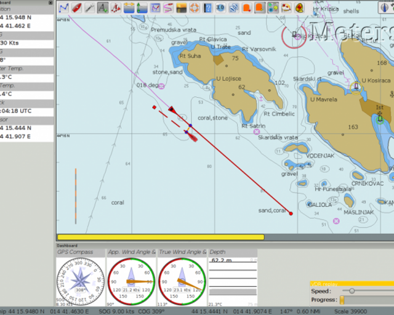The height and width of the screenshot is (315, 394).
Task: Click the black-red ship target on track
Action: pos(172,109)
